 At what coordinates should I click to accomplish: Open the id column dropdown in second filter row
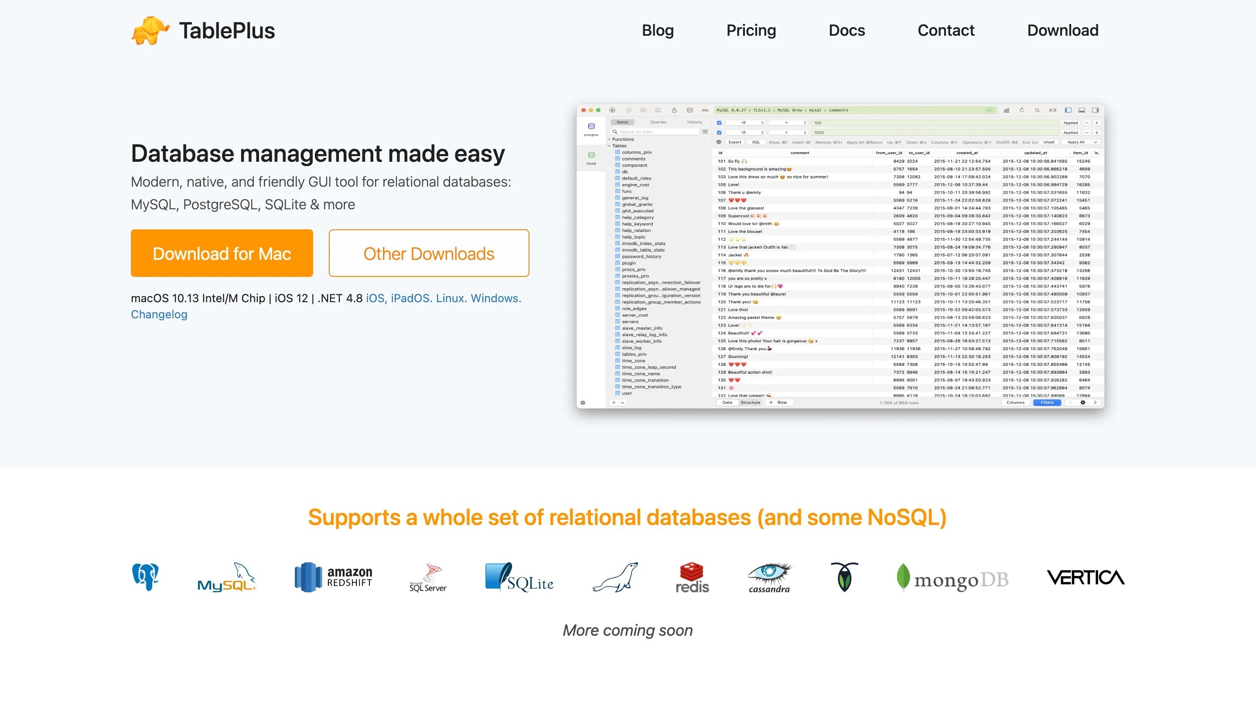[745, 133]
